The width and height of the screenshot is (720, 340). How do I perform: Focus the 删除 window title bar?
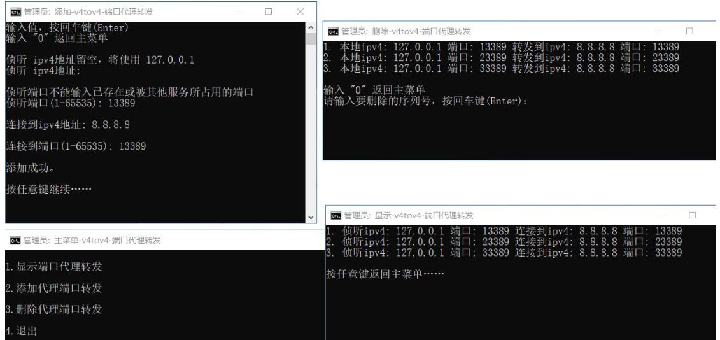pos(509,31)
